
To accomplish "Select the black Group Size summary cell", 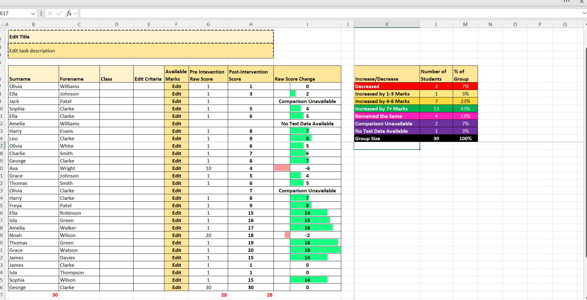I will coord(387,139).
